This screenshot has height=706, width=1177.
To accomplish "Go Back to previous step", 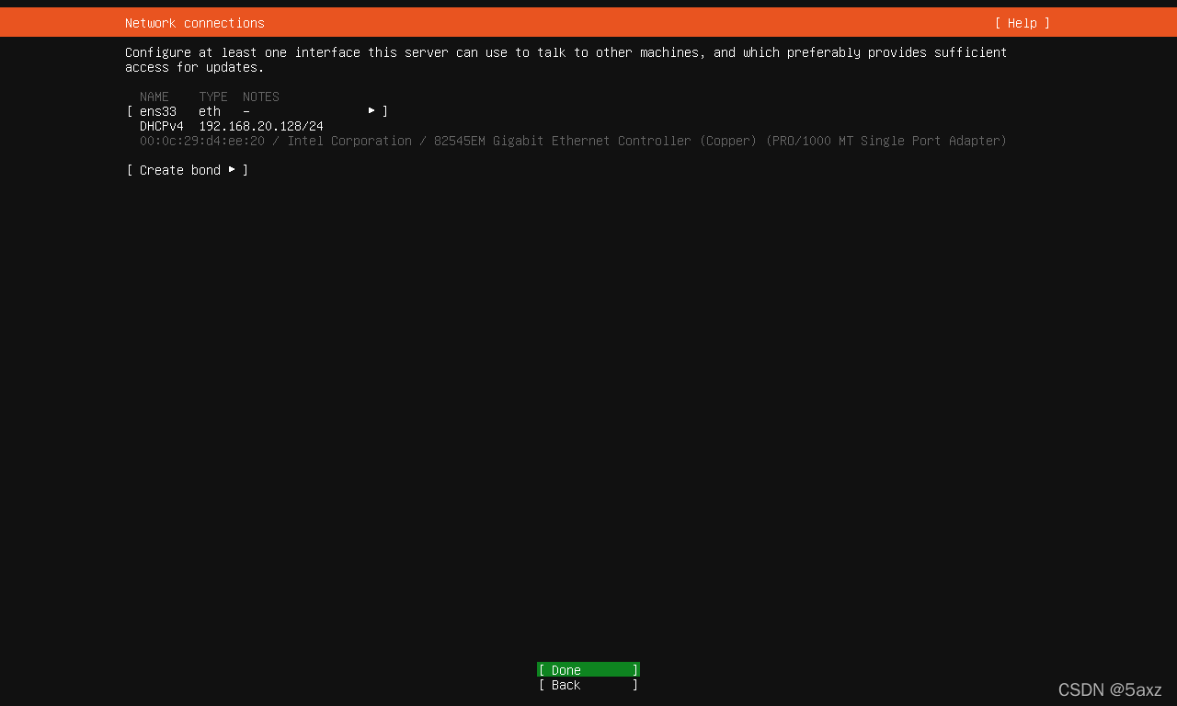I will tap(588, 685).
